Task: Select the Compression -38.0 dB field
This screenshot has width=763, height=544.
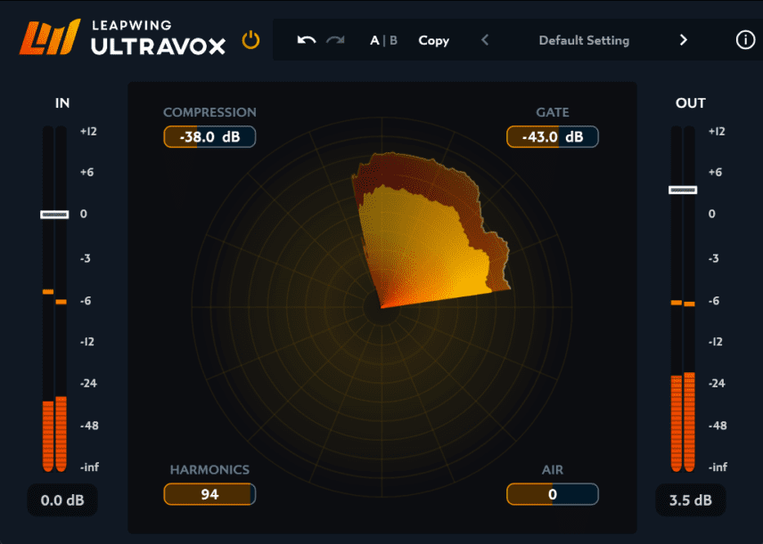Action: click(209, 136)
